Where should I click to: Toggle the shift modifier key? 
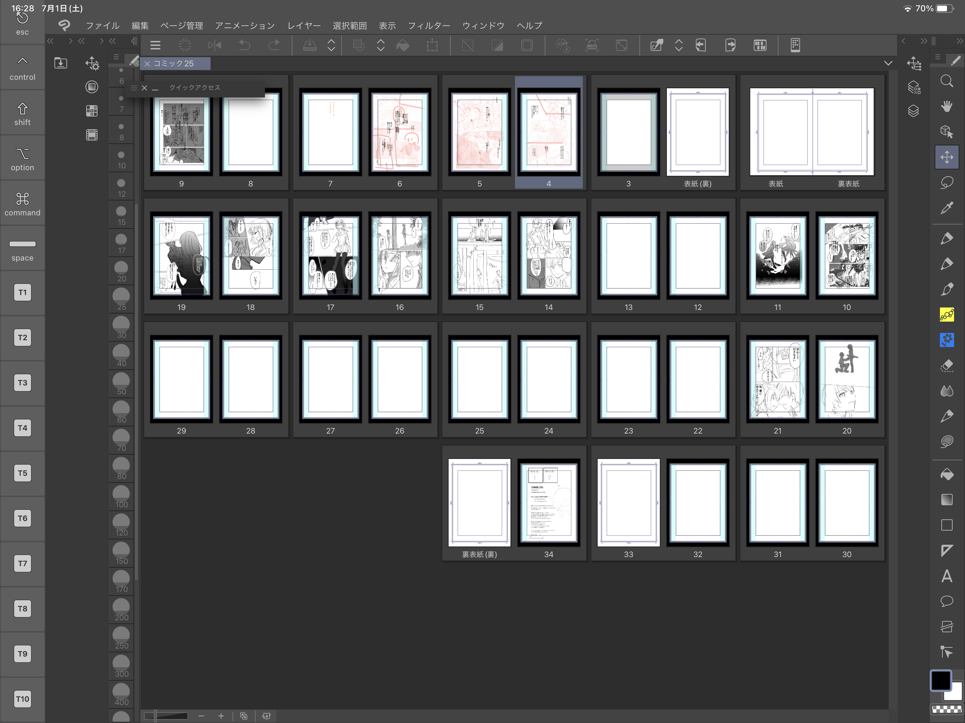[22, 113]
